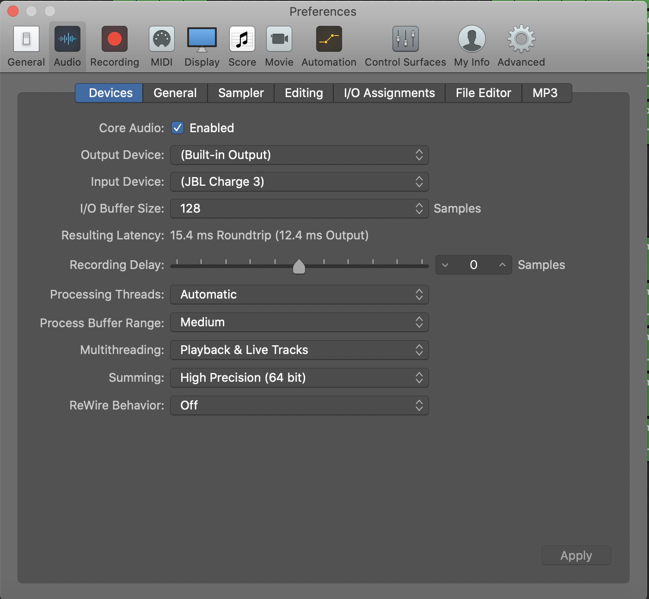Open the Processing Threads dropdown
This screenshot has height=599, width=649.
[300, 294]
